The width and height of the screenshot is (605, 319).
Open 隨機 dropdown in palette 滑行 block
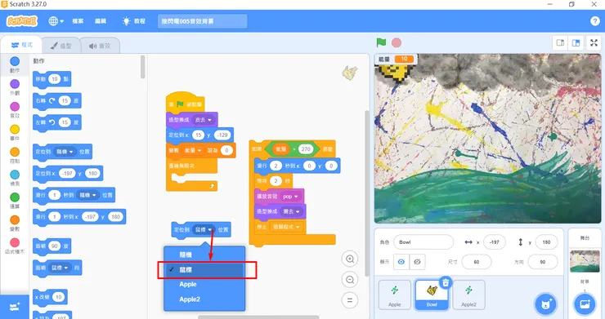[x=87, y=195]
